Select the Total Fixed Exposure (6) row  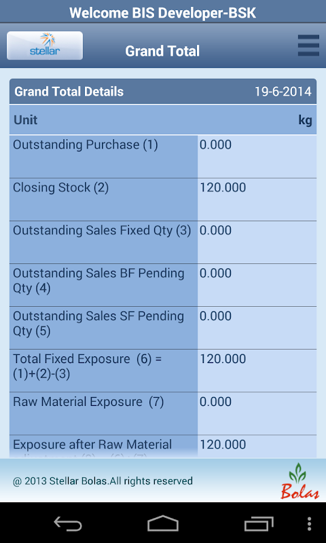163,371
